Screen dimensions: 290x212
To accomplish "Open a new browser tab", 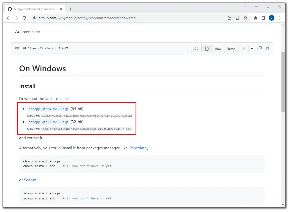I will 71,9.
